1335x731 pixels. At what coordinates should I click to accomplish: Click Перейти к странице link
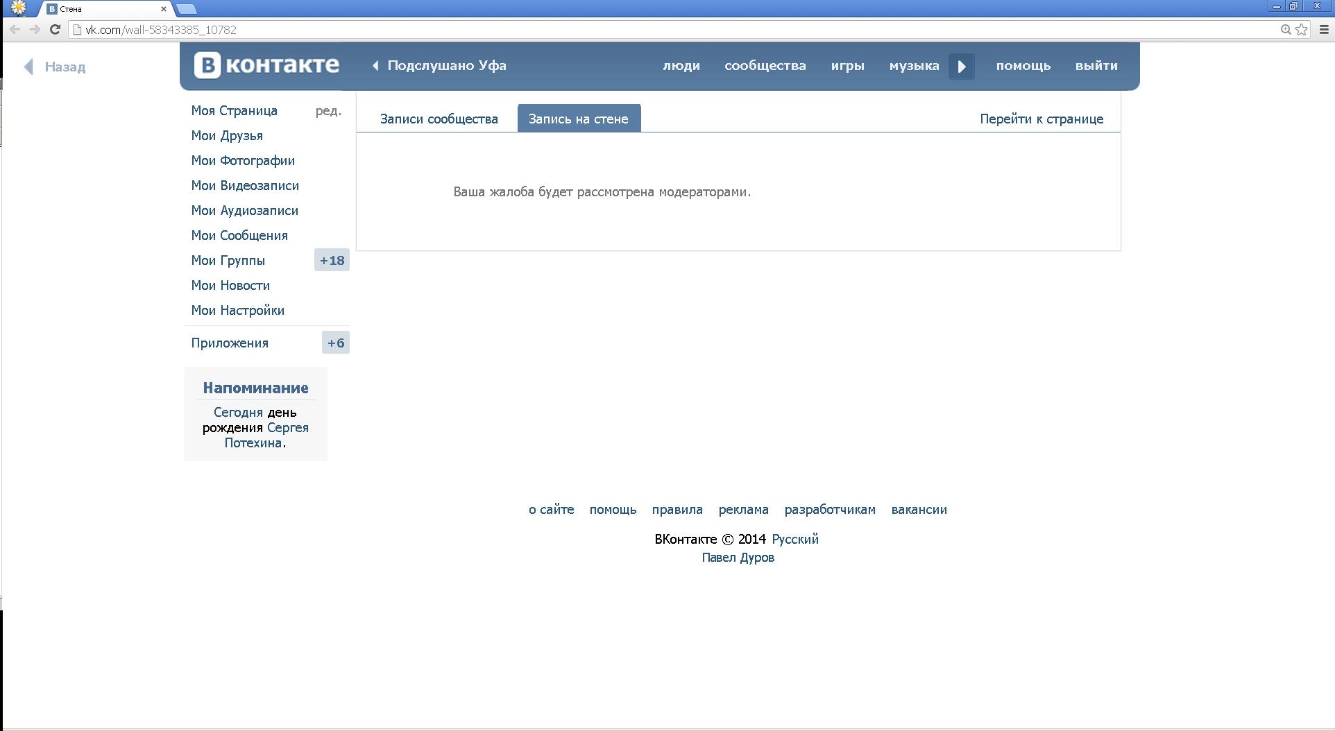1041,119
